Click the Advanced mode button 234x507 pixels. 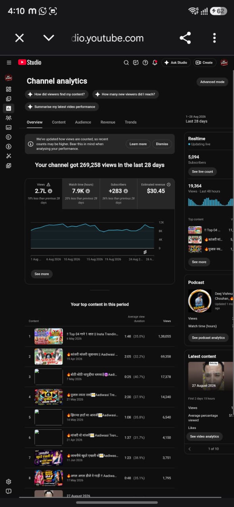(212, 82)
